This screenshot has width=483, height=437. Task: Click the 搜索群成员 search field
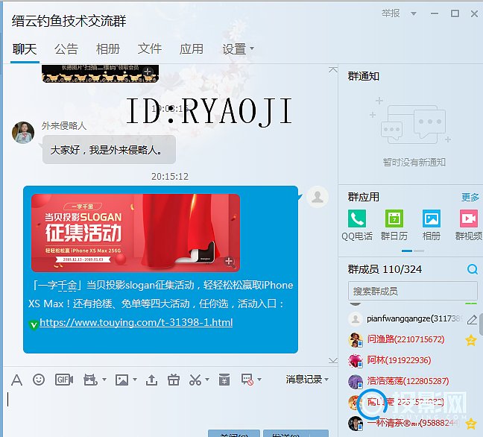point(412,291)
